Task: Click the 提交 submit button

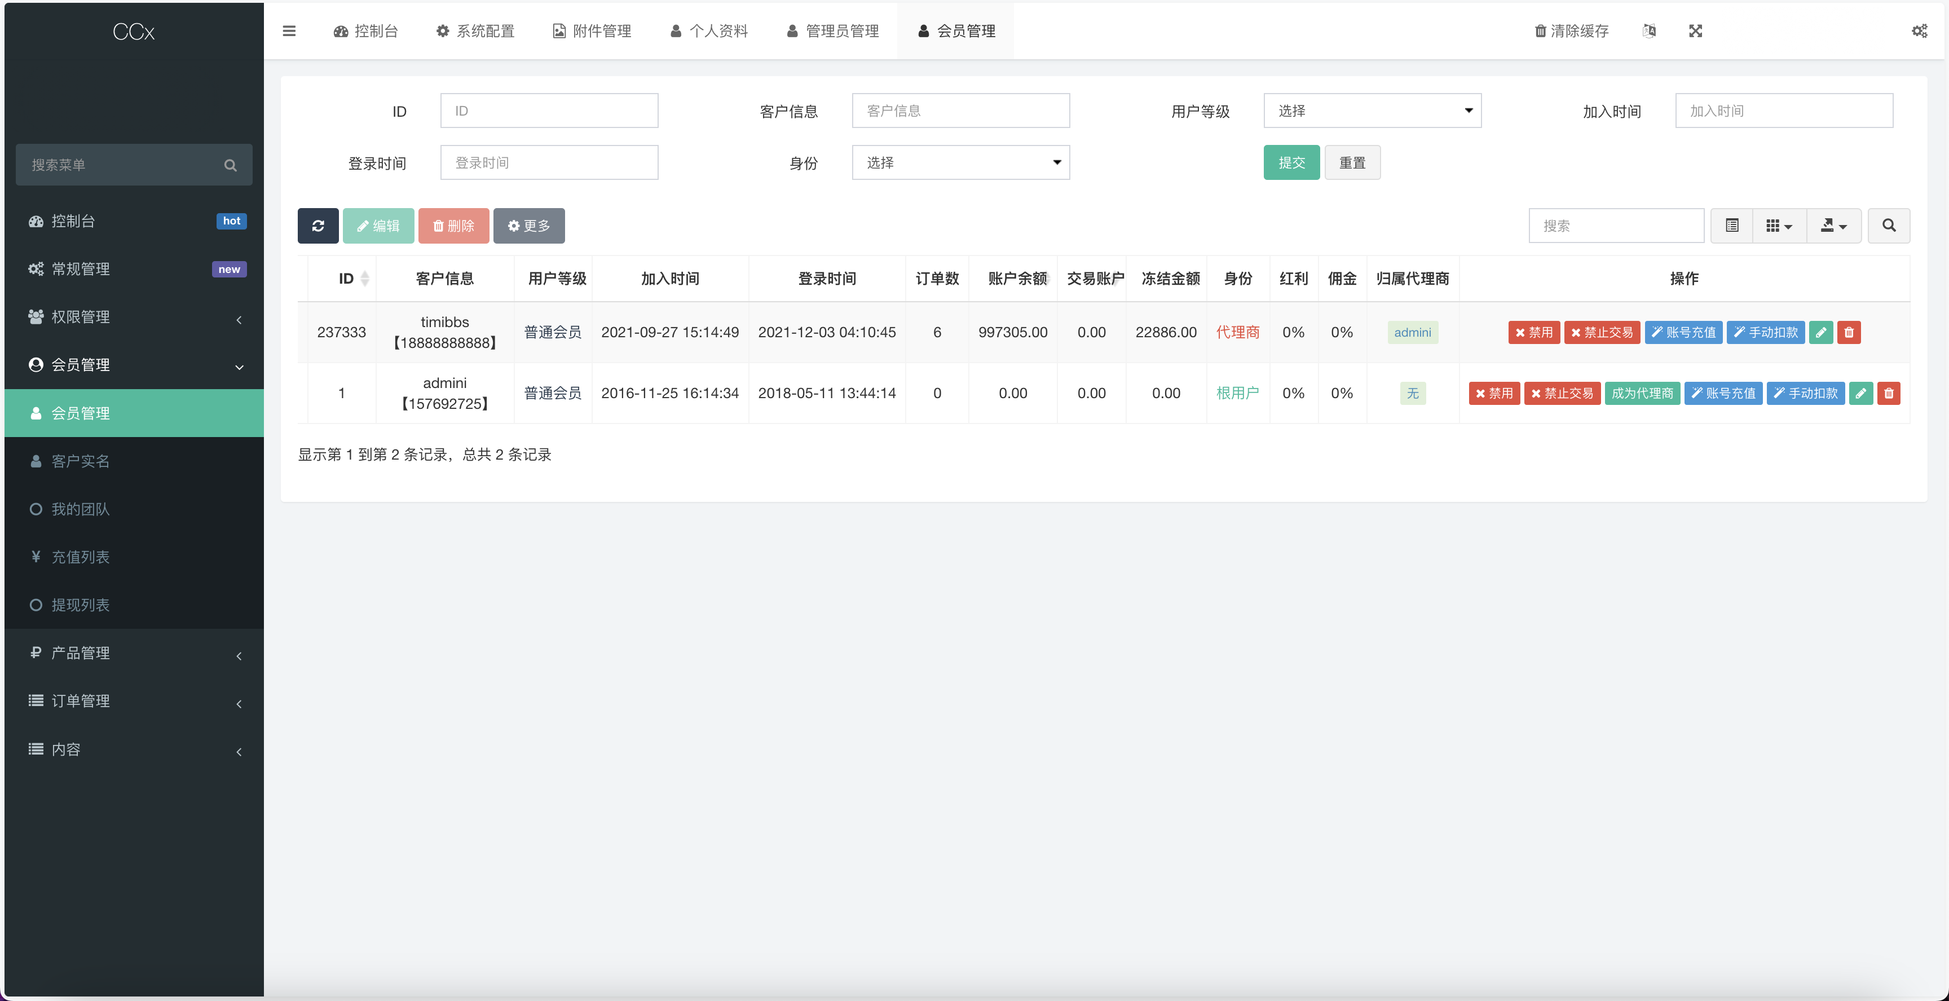Action: (1291, 162)
